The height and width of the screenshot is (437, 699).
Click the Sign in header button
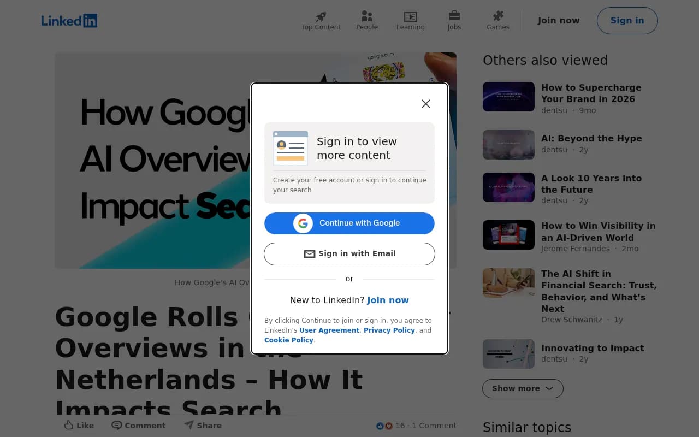coord(627,21)
